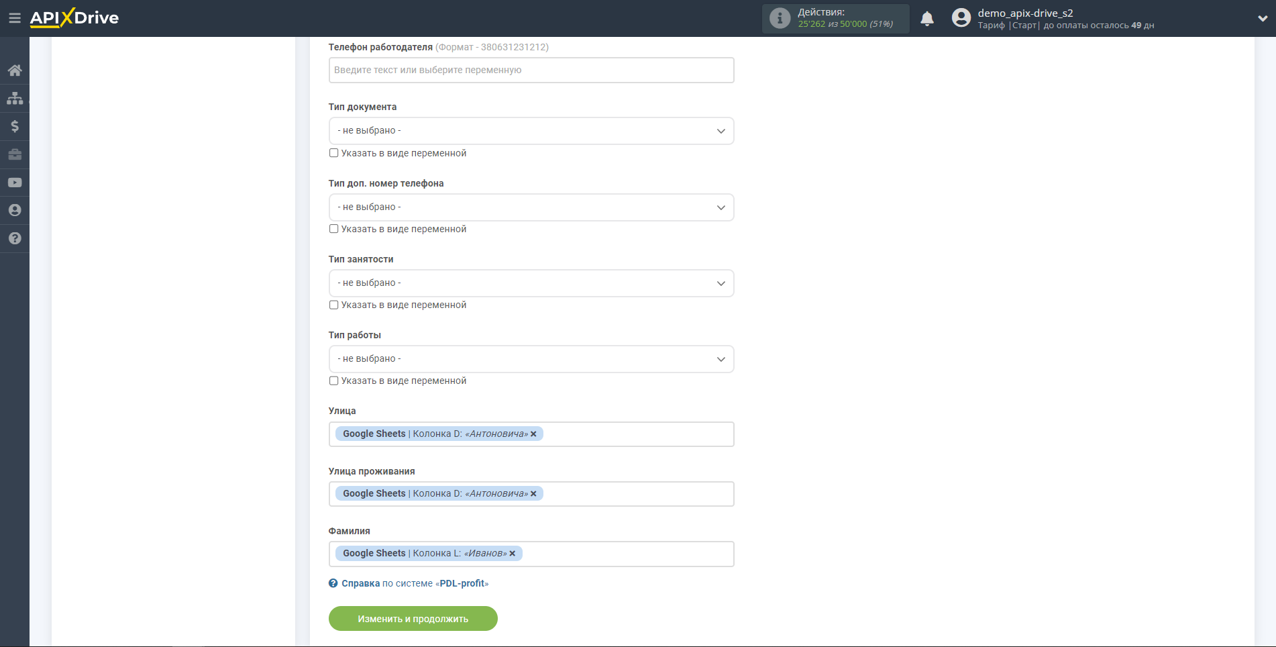Image resolution: width=1276 pixels, height=647 pixels.
Task: Open the Тип документа dropdown
Action: pyautogui.click(x=531, y=131)
